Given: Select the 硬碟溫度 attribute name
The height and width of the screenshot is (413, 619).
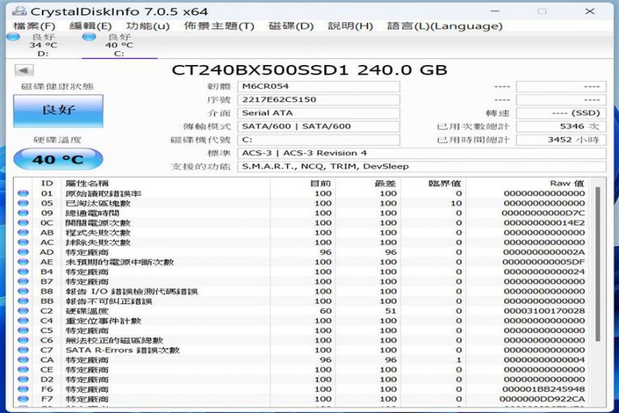Looking at the screenshot, I should click(87, 311).
